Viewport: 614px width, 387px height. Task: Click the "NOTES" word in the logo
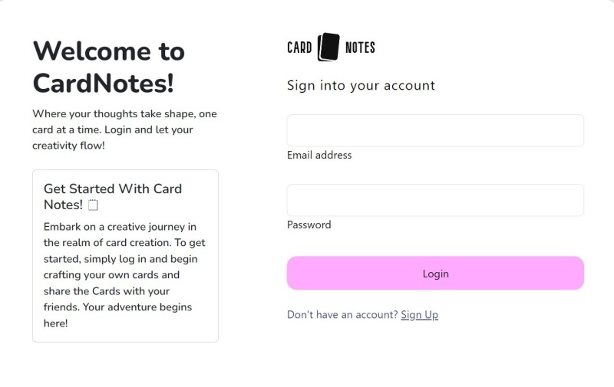coord(360,48)
